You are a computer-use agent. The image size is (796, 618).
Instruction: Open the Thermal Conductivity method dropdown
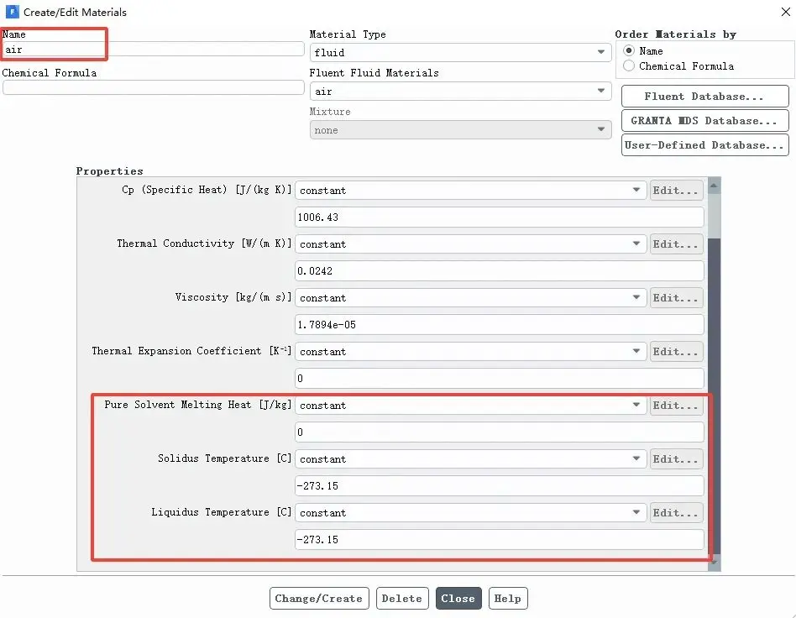tap(470, 244)
